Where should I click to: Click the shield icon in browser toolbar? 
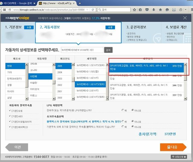(174, 10)
